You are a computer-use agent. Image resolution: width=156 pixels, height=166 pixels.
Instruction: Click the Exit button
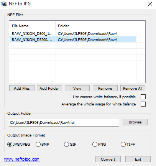tap(138, 159)
